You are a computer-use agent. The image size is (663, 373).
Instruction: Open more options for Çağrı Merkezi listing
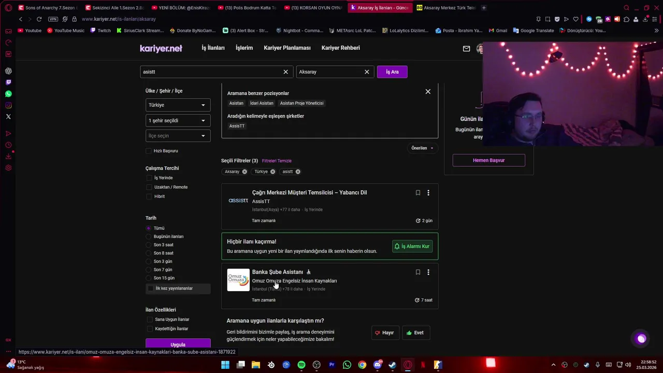(x=428, y=193)
